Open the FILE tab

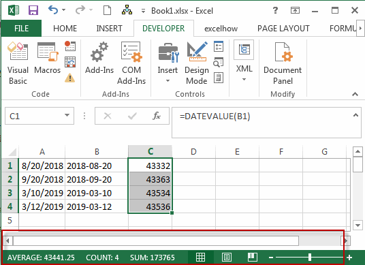[x=21, y=28]
